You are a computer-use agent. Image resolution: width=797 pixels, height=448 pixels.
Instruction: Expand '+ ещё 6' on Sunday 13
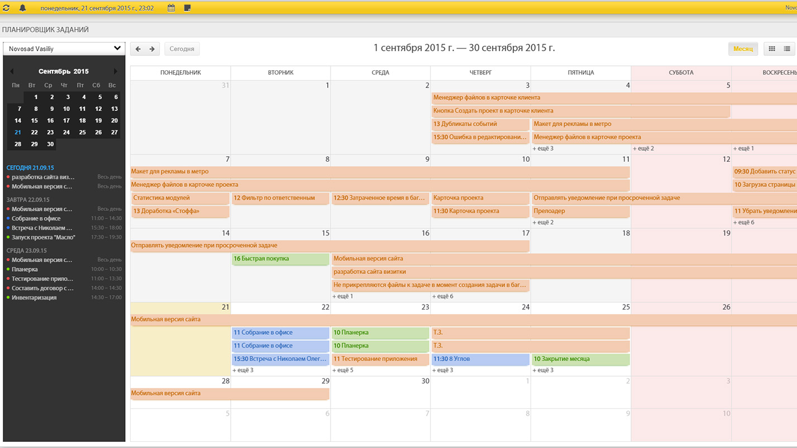[x=743, y=223]
